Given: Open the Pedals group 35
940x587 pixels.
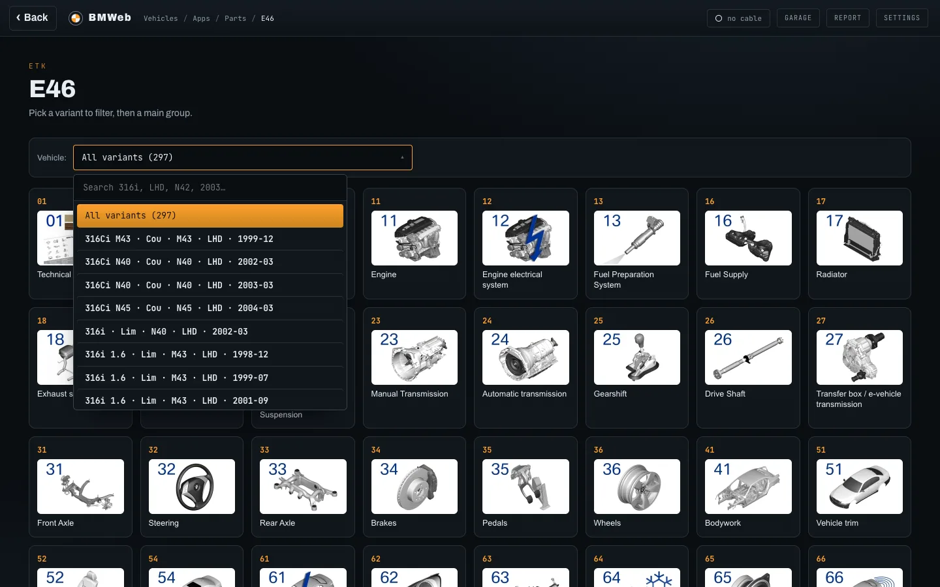Looking at the screenshot, I should (x=525, y=487).
